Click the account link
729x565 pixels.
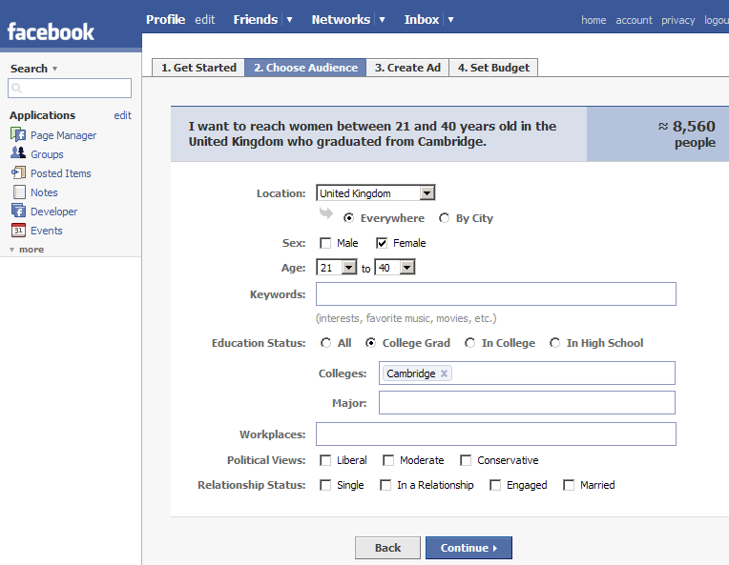pyautogui.click(x=634, y=20)
